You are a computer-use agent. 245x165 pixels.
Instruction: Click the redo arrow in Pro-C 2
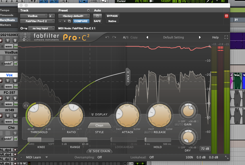pos(114,37)
